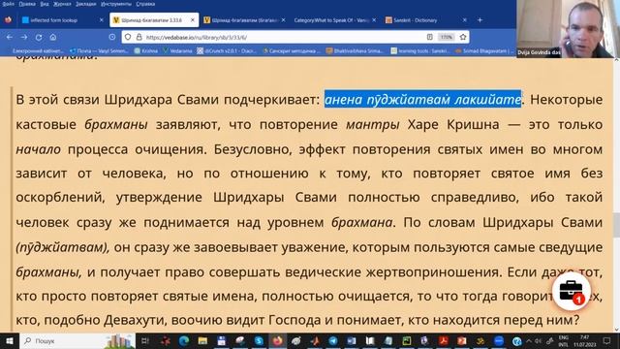Open Firefox from the taskbar

pos(278,340)
